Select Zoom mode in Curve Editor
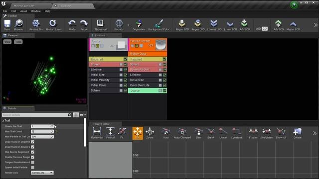Viewport: 319px width, 179px height. (150, 133)
